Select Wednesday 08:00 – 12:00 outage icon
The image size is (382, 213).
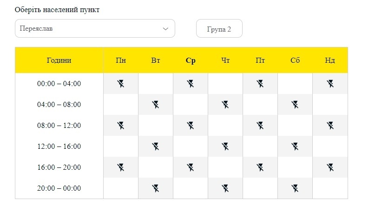[190, 126]
